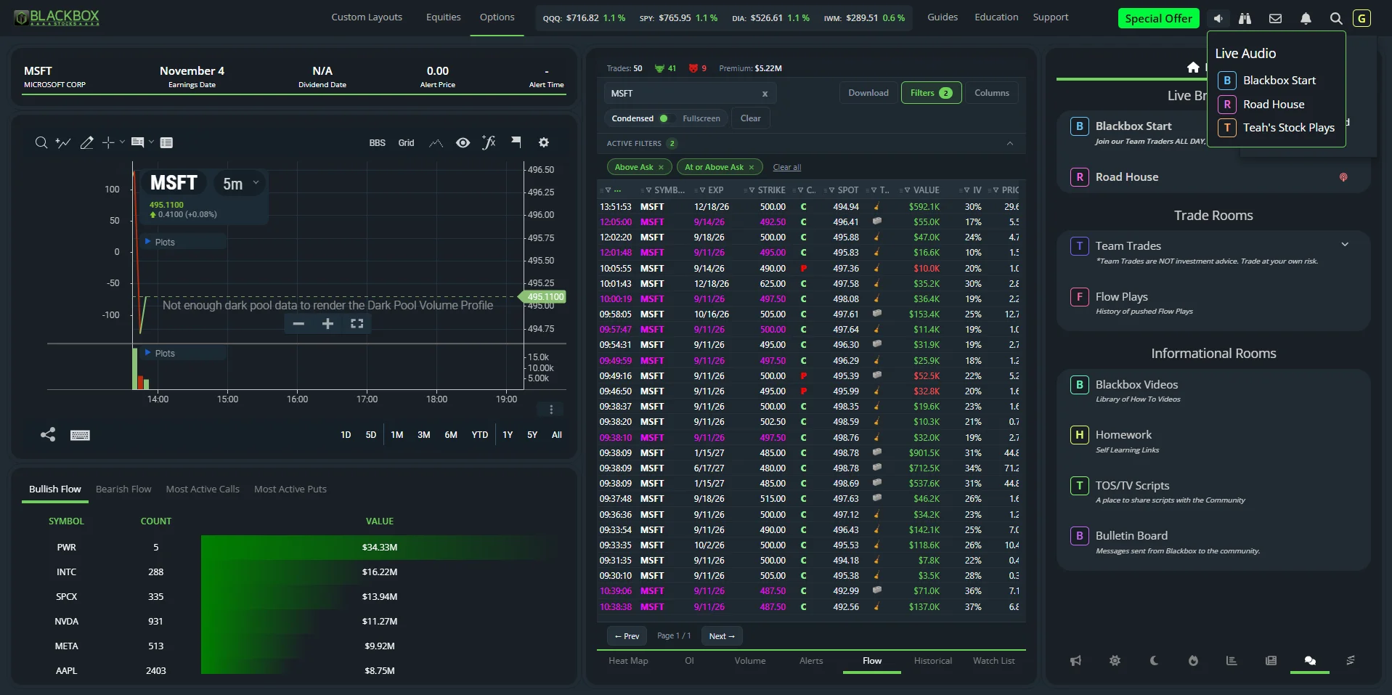
Task: Click chart zoom out minus control
Action: [298, 324]
